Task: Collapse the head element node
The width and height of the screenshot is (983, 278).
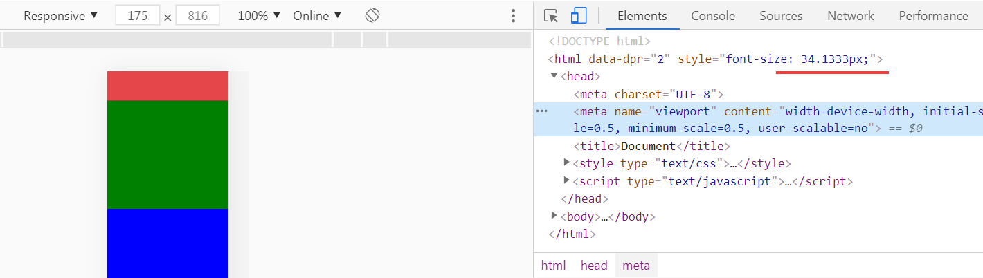Action: tap(554, 75)
